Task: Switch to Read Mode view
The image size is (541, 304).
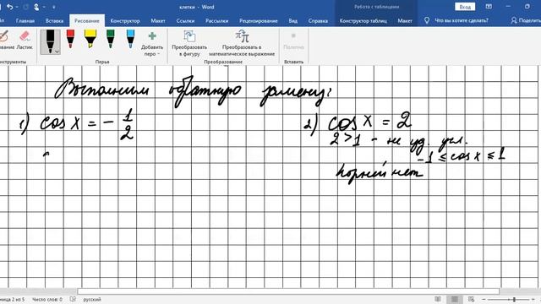Action: [438, 299]
